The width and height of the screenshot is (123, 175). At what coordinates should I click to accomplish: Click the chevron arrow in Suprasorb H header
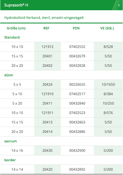pyautogui.click(x=119, y=5)
